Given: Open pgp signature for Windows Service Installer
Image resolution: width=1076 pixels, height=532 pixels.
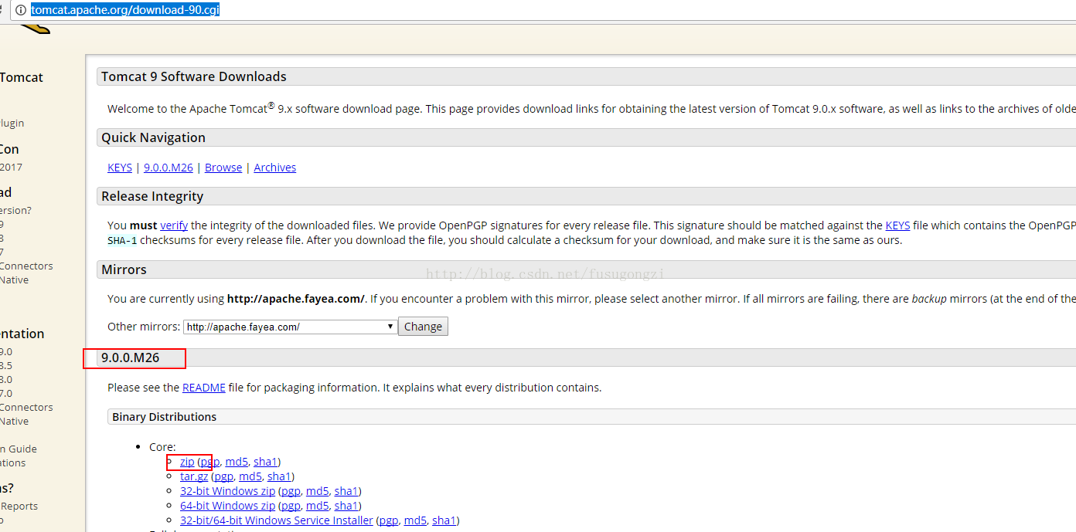Looking at the screenshot, I should (389, 520).
